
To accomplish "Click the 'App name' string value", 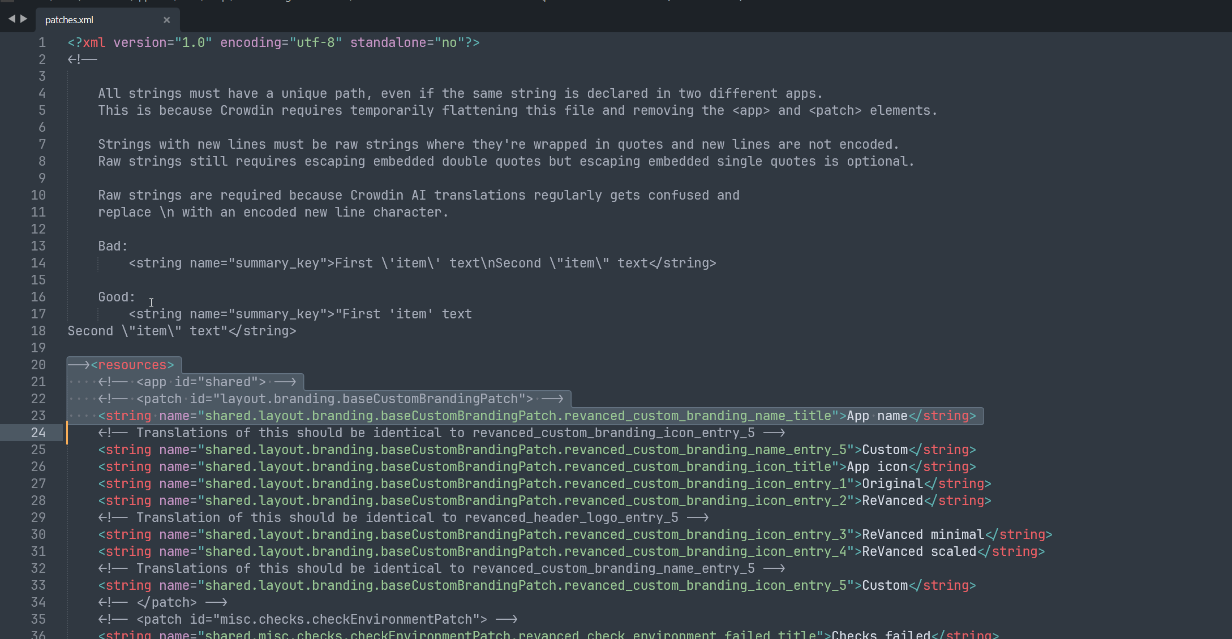I will [x=877, y=416].
